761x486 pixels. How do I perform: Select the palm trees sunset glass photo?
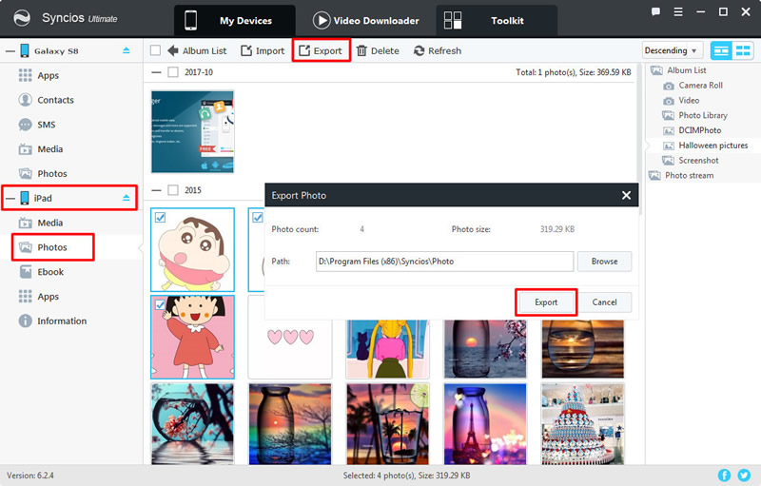[x=387, y=424]
